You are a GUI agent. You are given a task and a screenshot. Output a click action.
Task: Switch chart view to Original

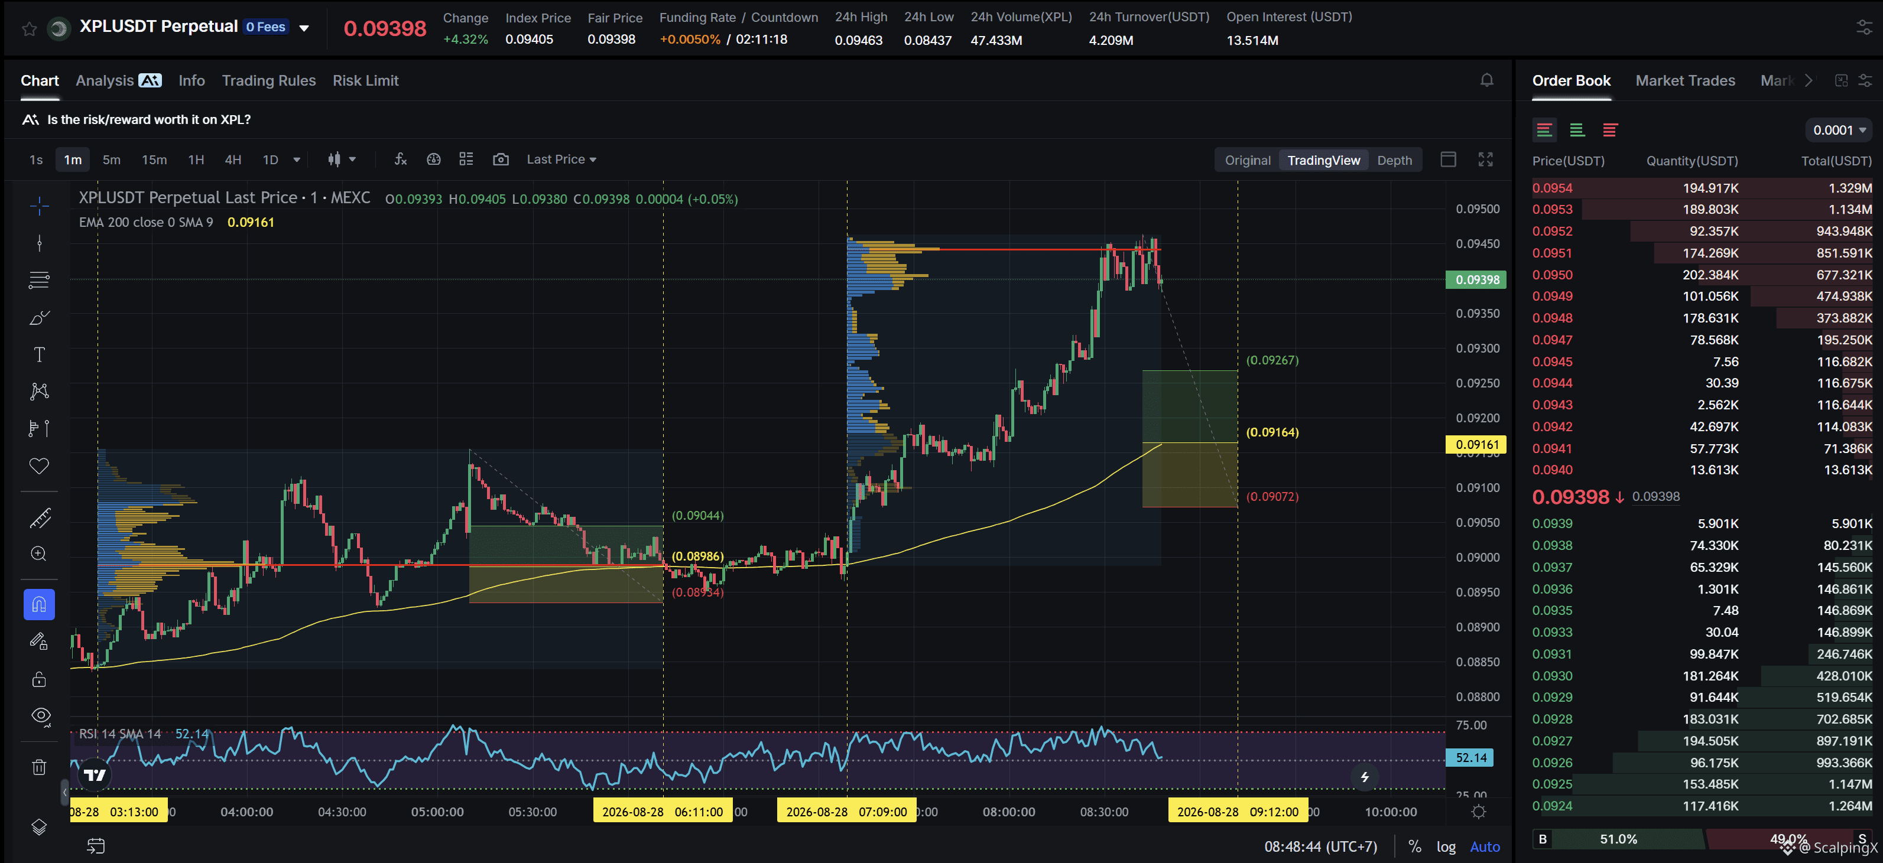click(x=1247, y=160)
